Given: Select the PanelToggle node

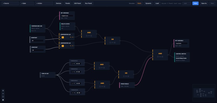Looking at the screenshot, I should [127, 85].
